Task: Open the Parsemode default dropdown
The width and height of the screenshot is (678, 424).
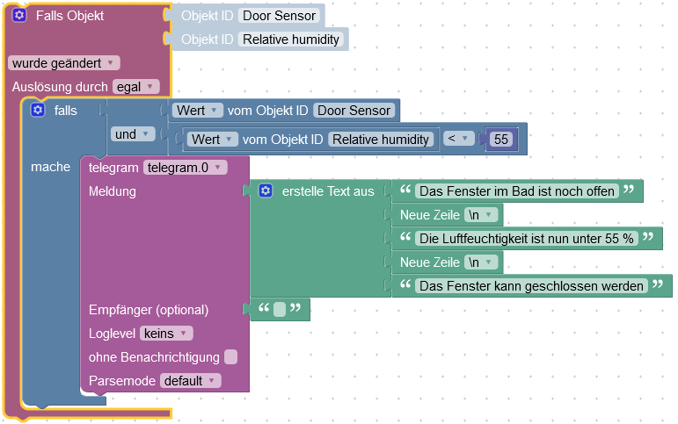Action: point(190,381)
